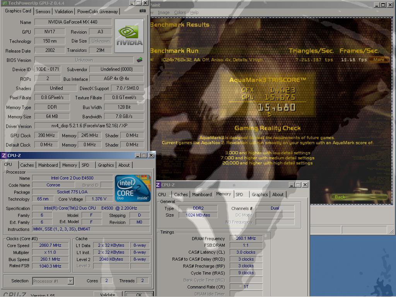Open the Colors menu in Paint
This screenshot has width=396, height=297.
[x=180, y=12]
